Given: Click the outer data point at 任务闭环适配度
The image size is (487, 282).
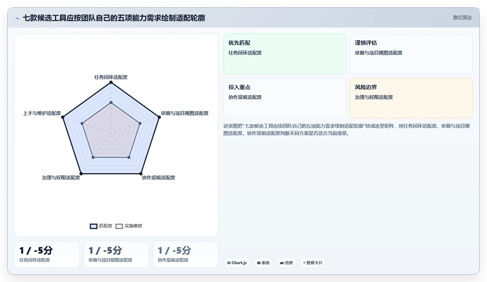Looking at the screenshot, I should click(111, 83).
